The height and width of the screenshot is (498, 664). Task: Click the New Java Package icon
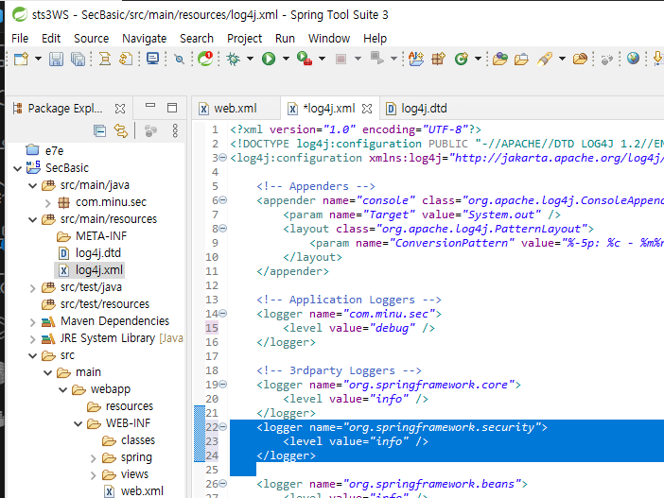(x=438, y=59)
